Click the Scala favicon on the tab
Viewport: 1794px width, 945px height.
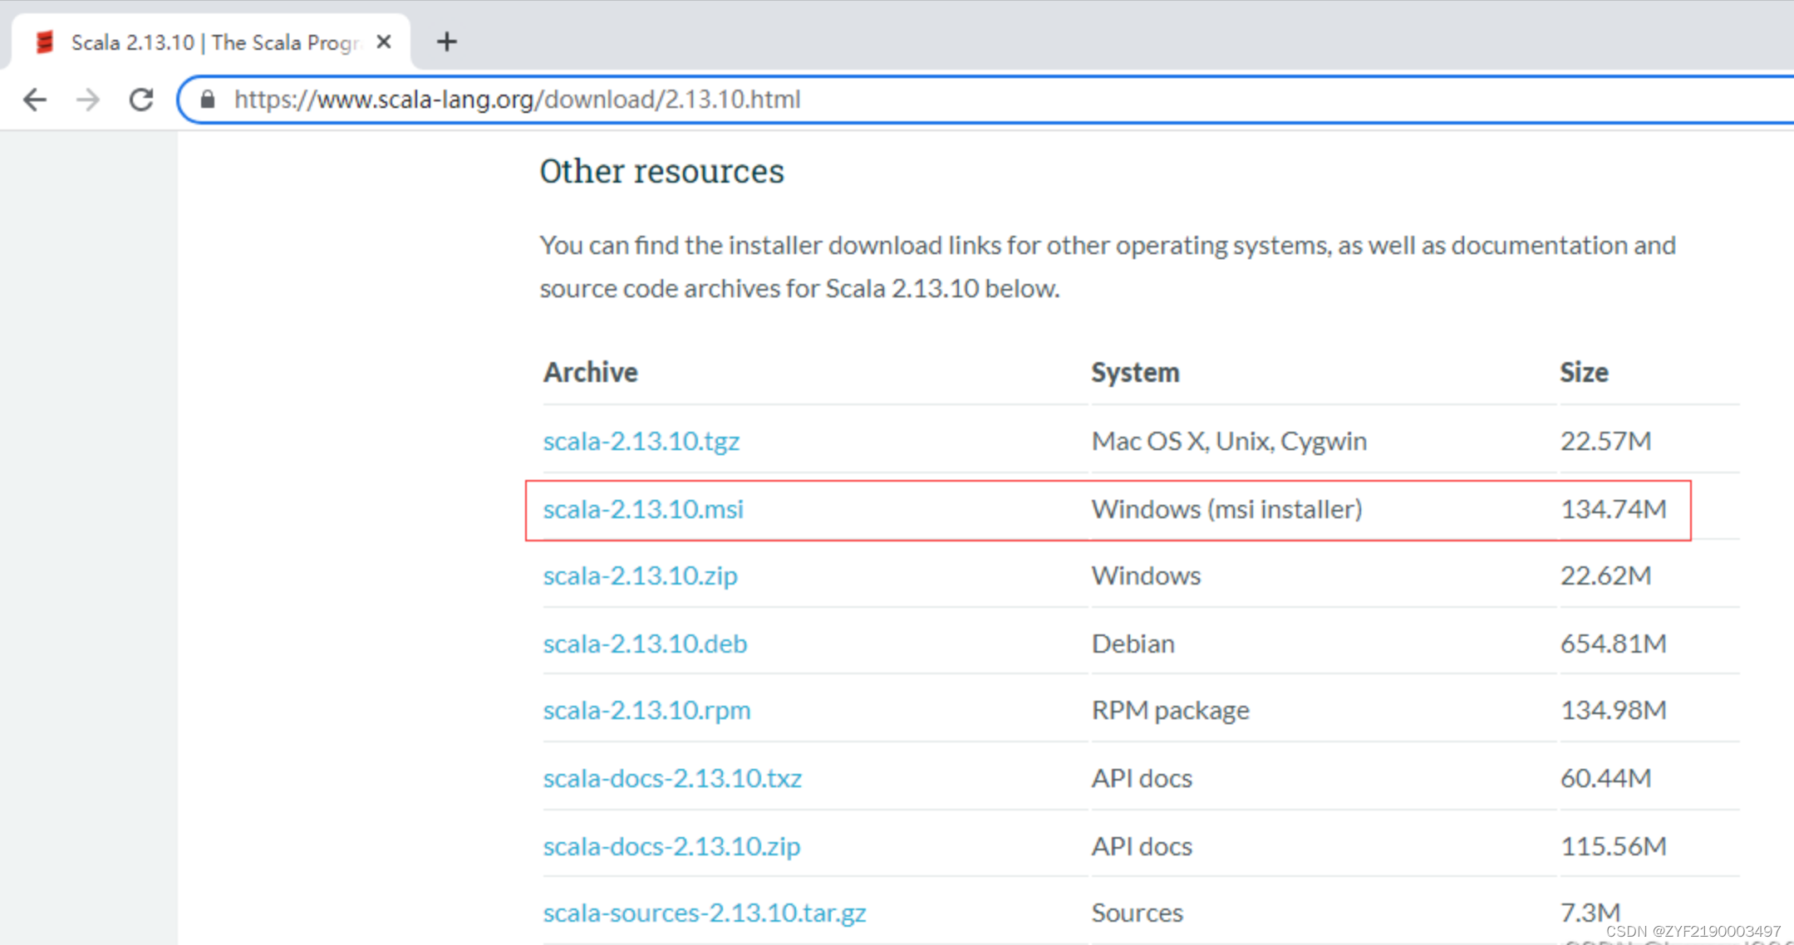tap(45, 42)
